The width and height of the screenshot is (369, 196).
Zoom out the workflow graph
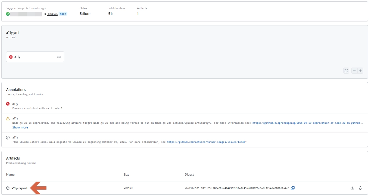354,71
